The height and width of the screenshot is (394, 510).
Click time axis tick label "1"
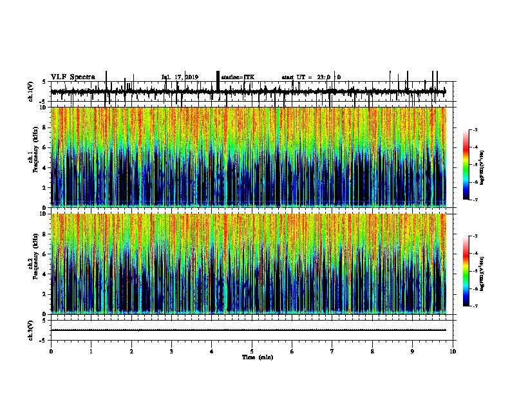pos(91,352)
